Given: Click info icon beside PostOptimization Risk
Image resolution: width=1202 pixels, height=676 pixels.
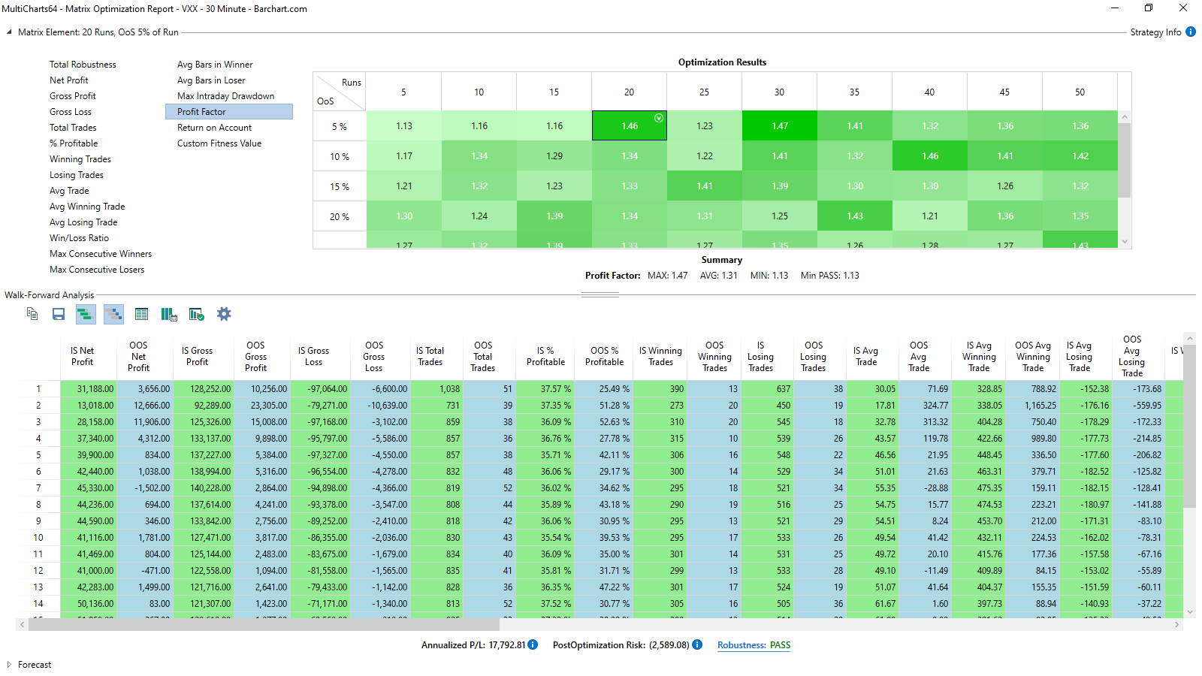Looking at the screenshot, I should pos(697,644).
